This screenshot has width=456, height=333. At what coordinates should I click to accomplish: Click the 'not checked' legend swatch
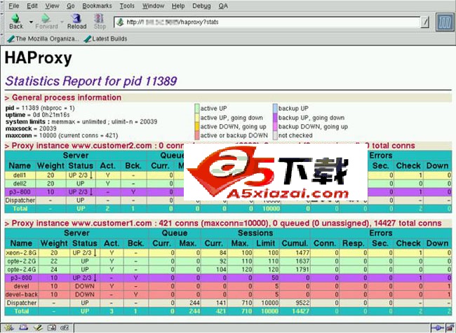coord(275,135)
